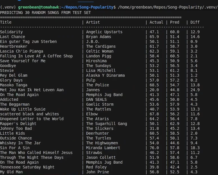218x175 pixels.
Task: Click the 'Goodbye' song title
Action: 8,66
